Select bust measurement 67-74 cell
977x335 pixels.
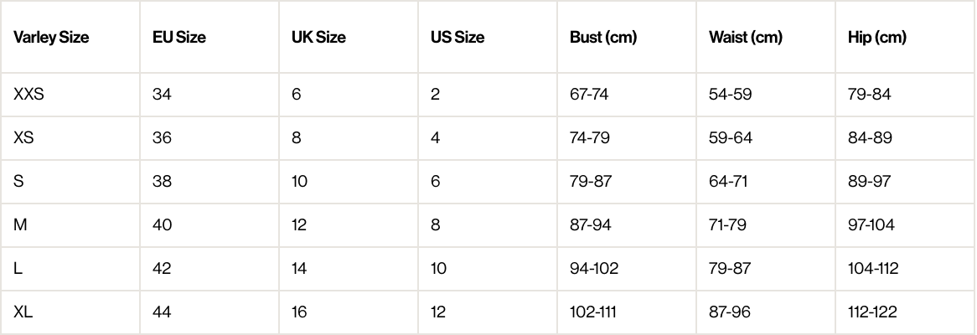click(x=589, y=95)
